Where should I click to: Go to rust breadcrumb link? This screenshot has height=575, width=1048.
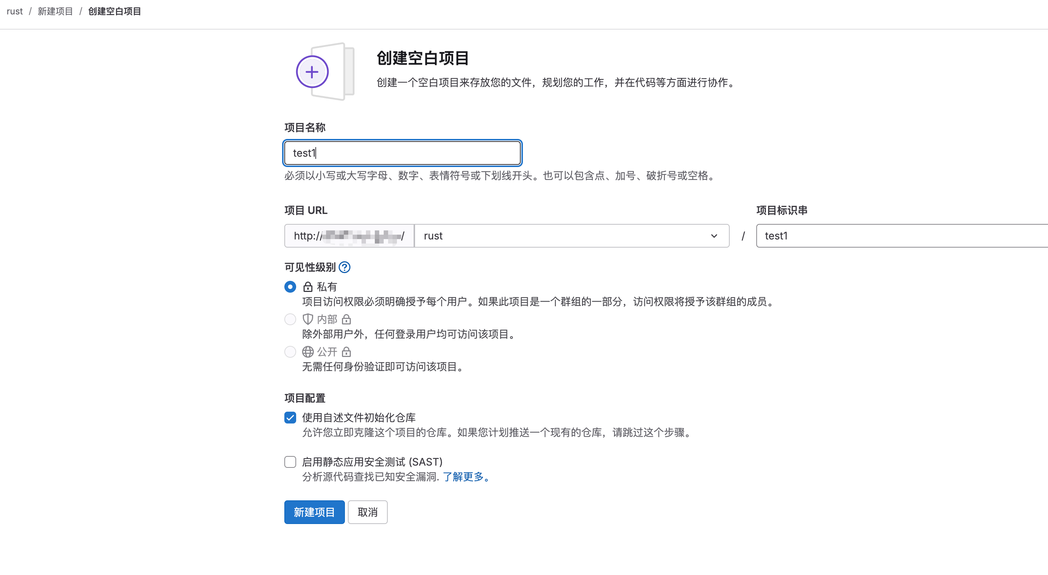tap(15, 11)
